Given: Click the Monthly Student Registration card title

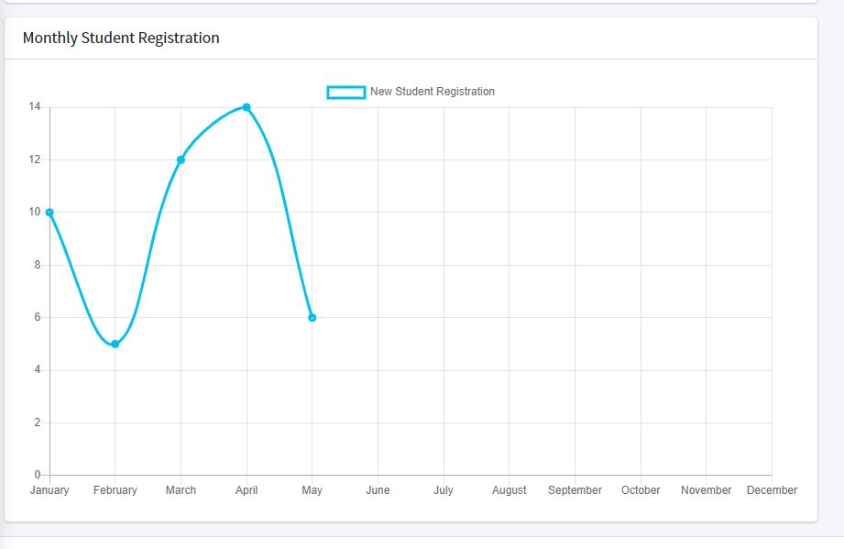Looking at the screenshot, I should [x=121, y=38].
